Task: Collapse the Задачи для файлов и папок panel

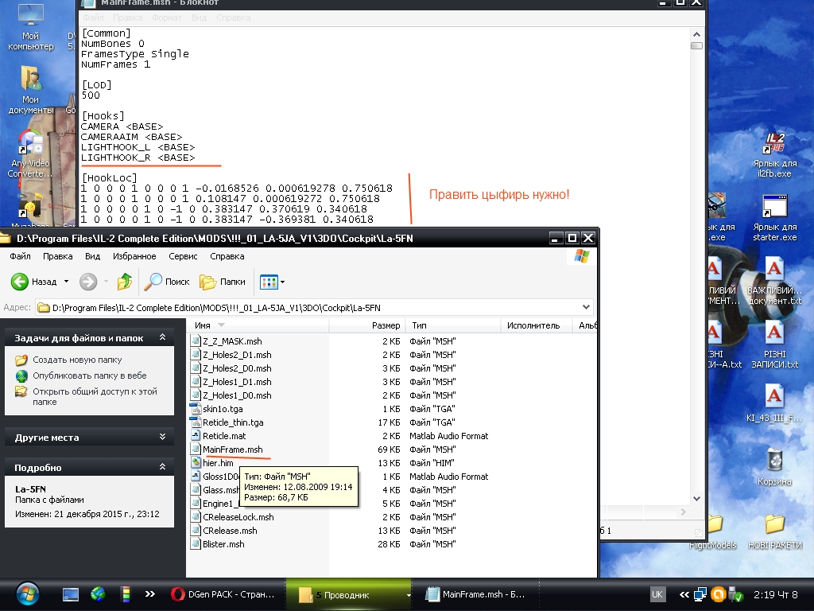Action: point(162,338)
